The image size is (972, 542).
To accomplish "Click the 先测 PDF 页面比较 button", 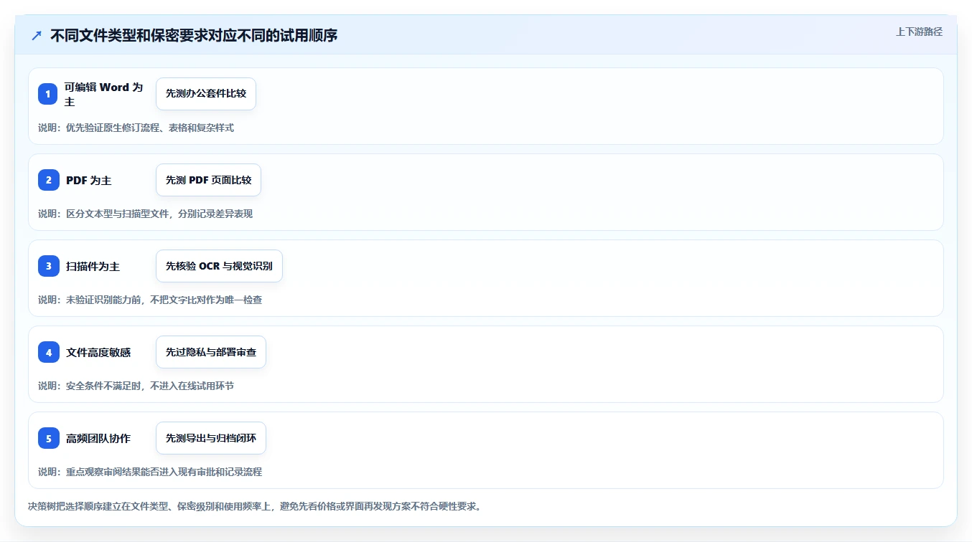I will 208,180.
